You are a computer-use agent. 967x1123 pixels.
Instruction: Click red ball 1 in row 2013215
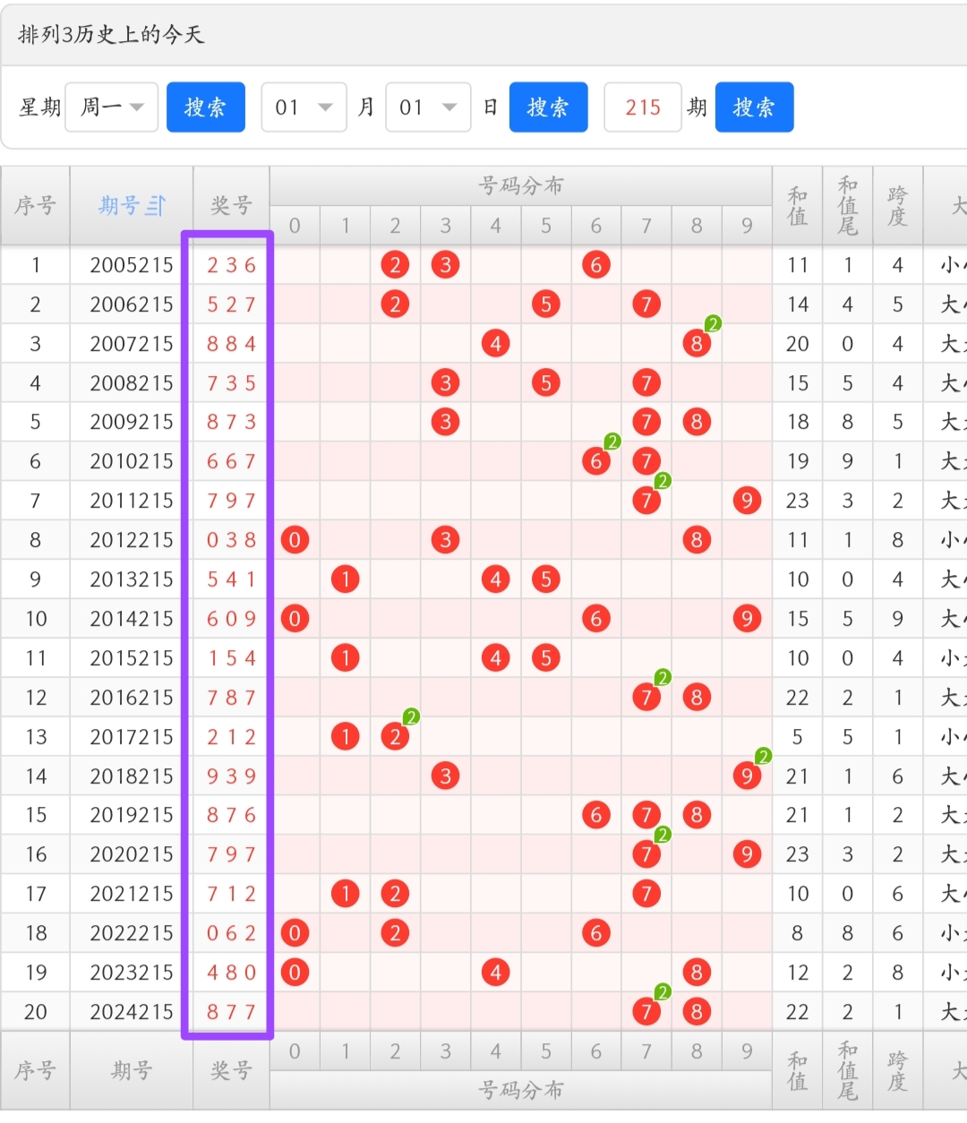(x=346, y=579)
